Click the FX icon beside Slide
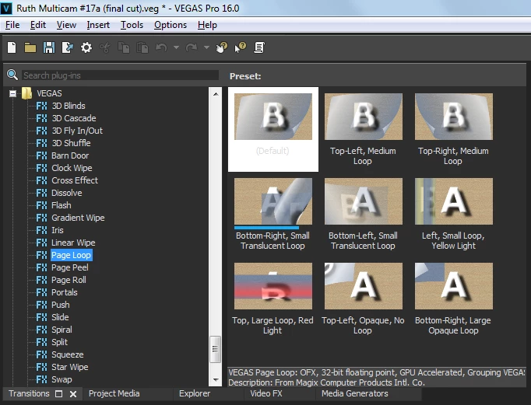The height and width of the screenshot is (405, 531). click(41, 317)
